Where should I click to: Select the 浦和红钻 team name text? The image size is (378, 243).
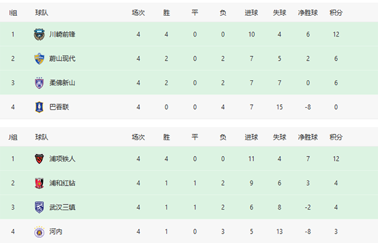click(62, 183)
